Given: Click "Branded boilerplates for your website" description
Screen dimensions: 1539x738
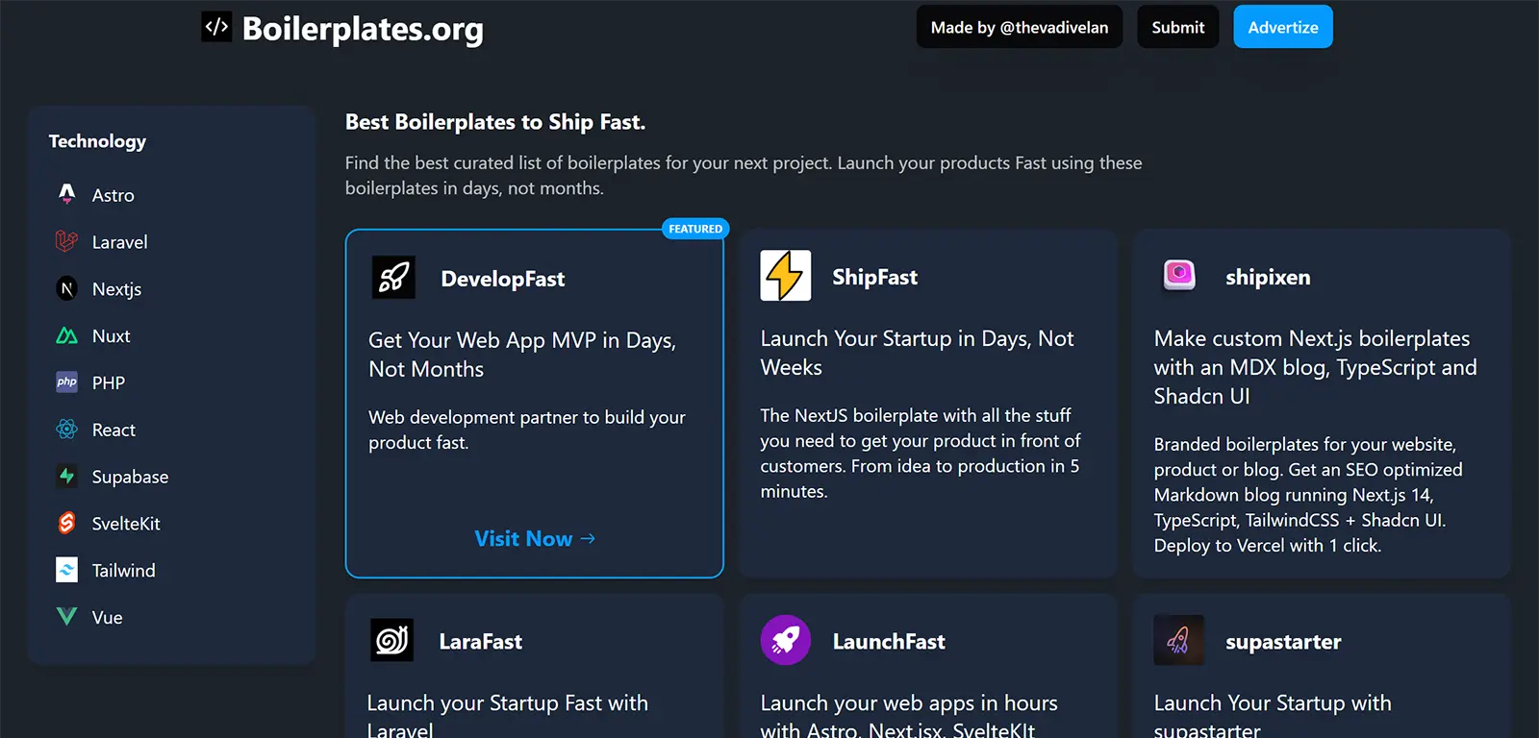Looking at the screenshot, I should [x=1308, y=495].
